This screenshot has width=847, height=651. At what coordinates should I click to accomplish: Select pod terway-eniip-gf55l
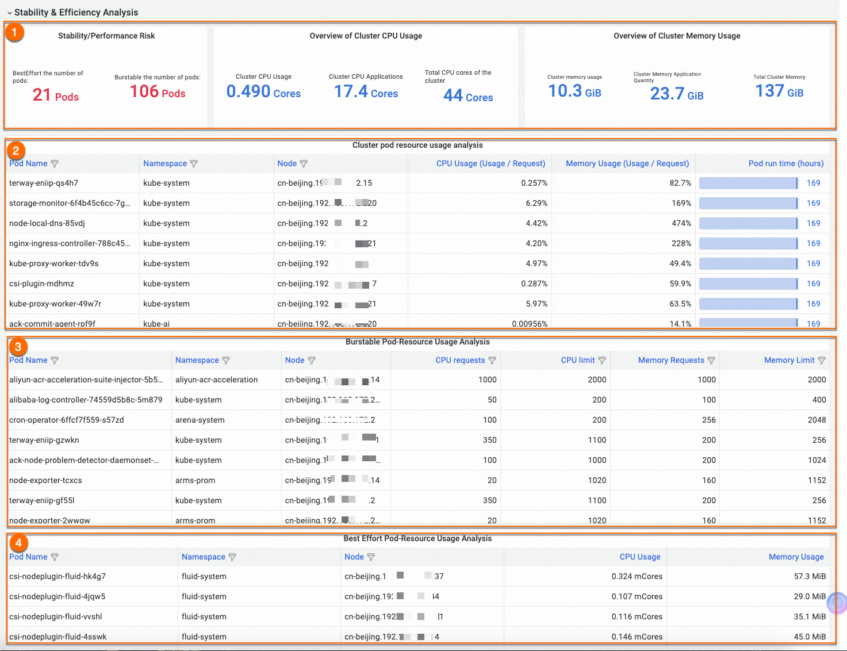(42, 501)
